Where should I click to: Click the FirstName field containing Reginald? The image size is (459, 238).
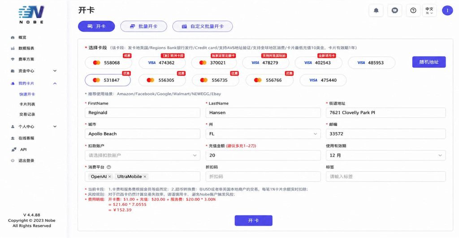(x=143, y=113)
